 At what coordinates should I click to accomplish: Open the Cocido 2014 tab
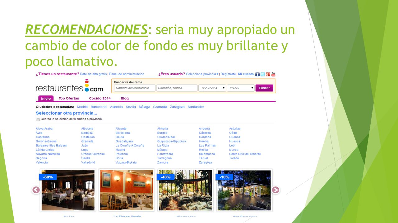(100, 98)
